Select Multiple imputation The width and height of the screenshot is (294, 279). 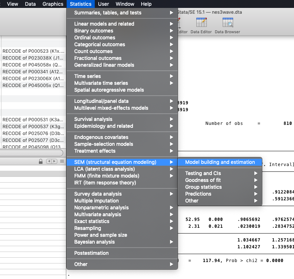pyautogui.click(x=122, y=201)
